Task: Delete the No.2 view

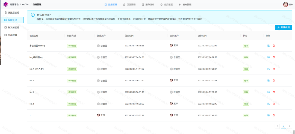Action: [x=274, y=92]
